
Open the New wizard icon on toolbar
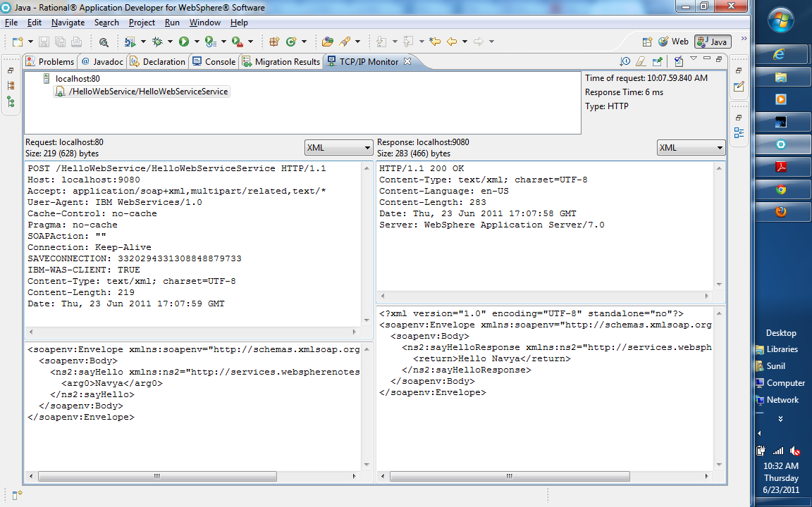coord(18,42)
